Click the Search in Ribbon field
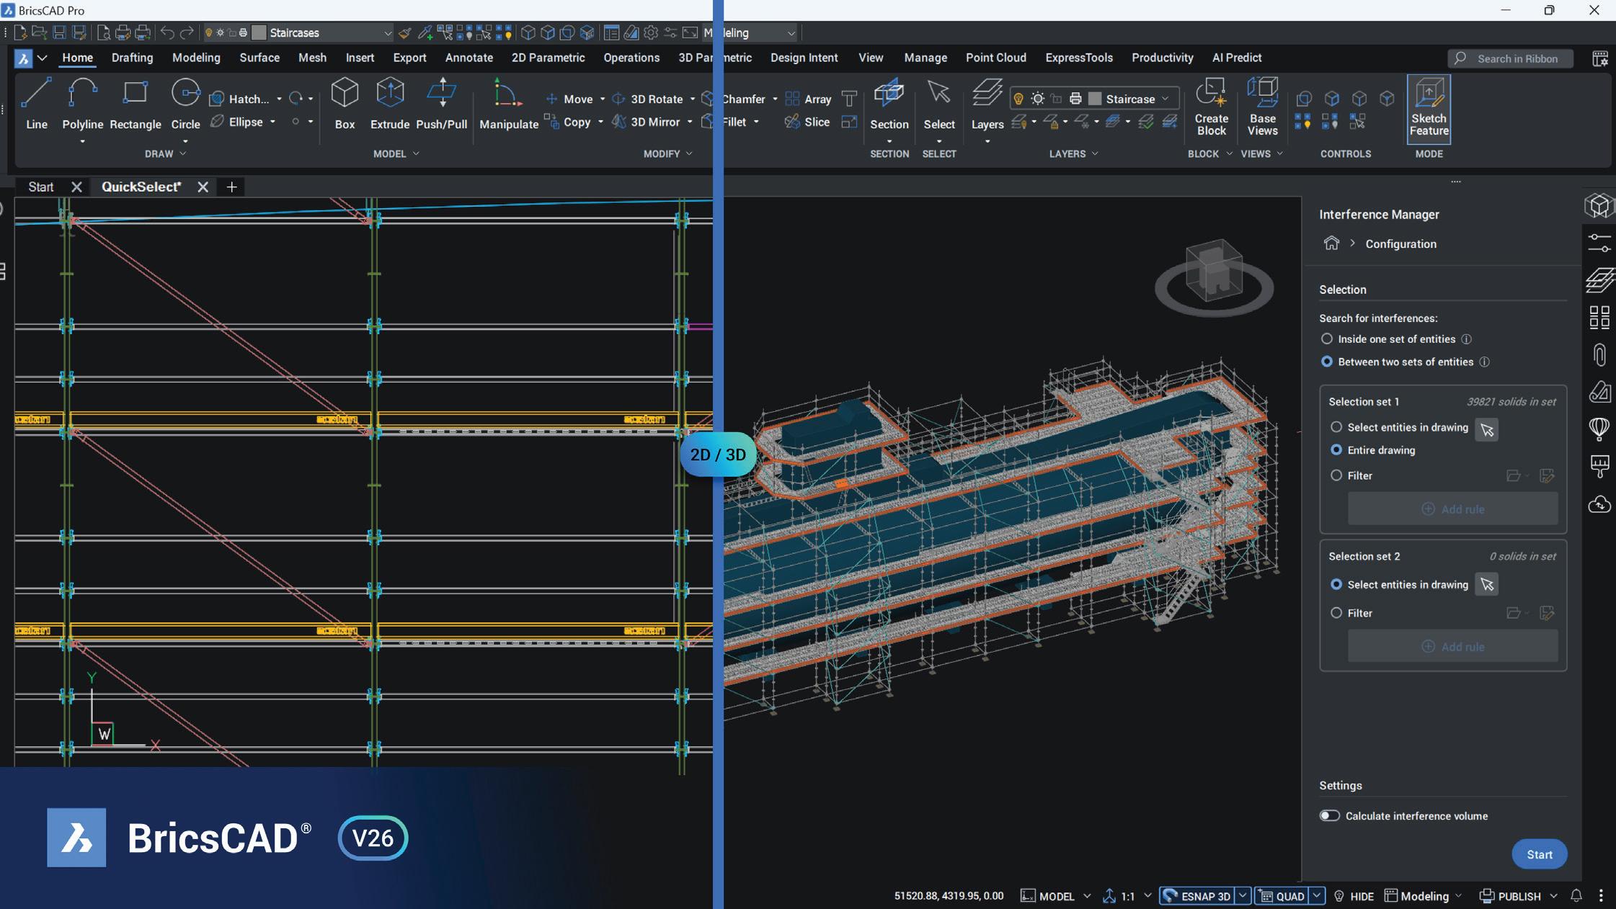Screen dimensions: 1616x909 (1517, 58)
